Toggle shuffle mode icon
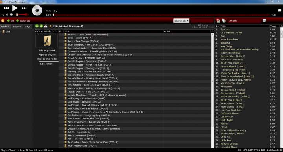This screenshot has width=283, height=152. point(7,15)
